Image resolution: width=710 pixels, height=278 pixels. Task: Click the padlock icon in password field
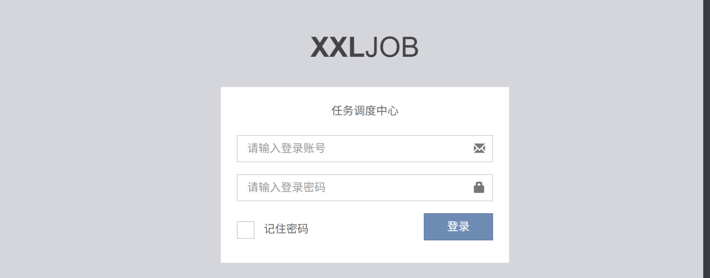point(479,187)
